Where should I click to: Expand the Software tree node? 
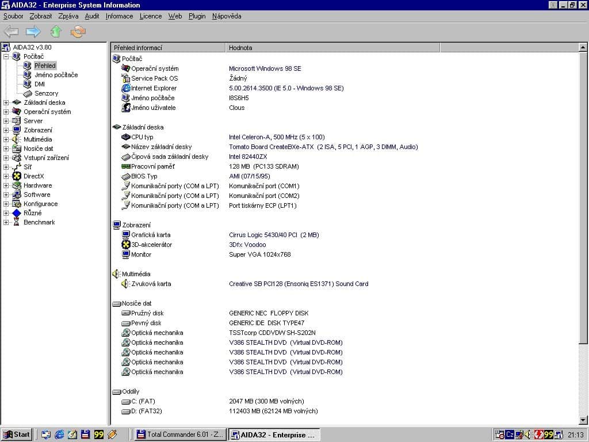click(x=6, y=195)
